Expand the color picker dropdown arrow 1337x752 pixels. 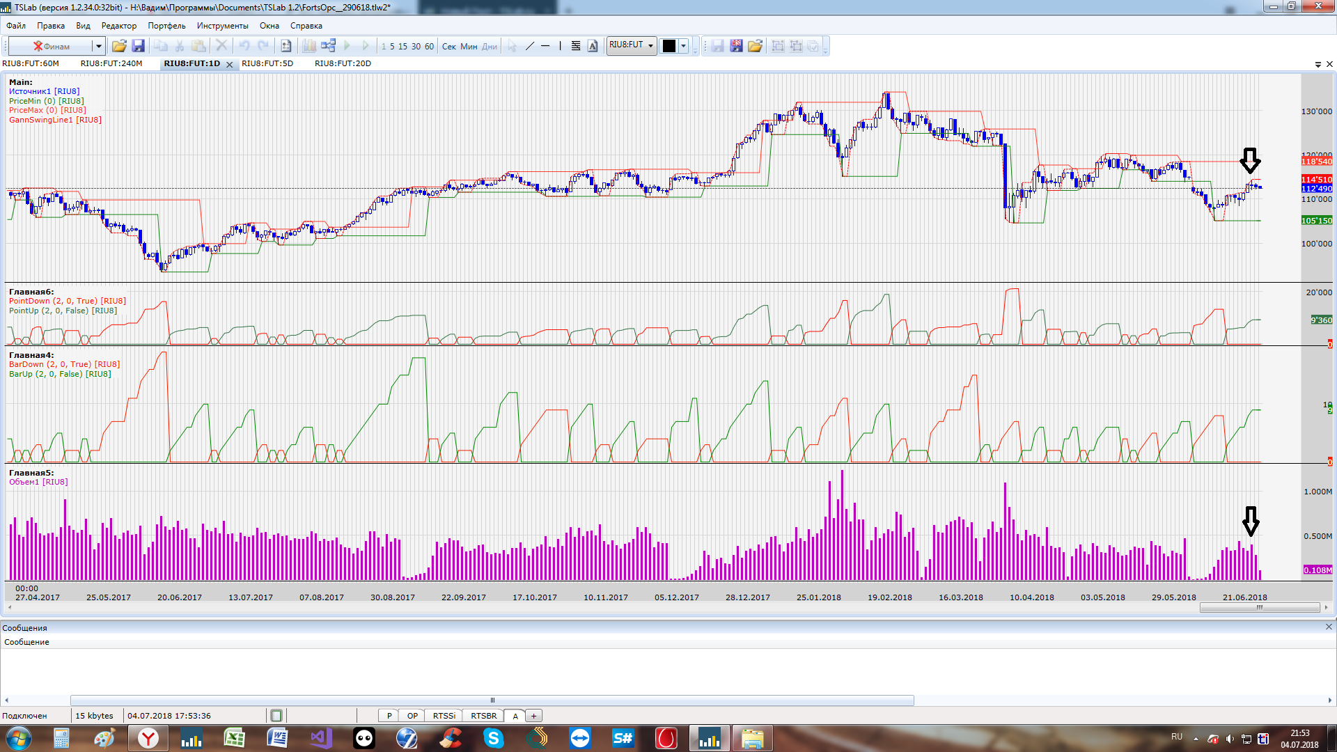click(683, 46)
